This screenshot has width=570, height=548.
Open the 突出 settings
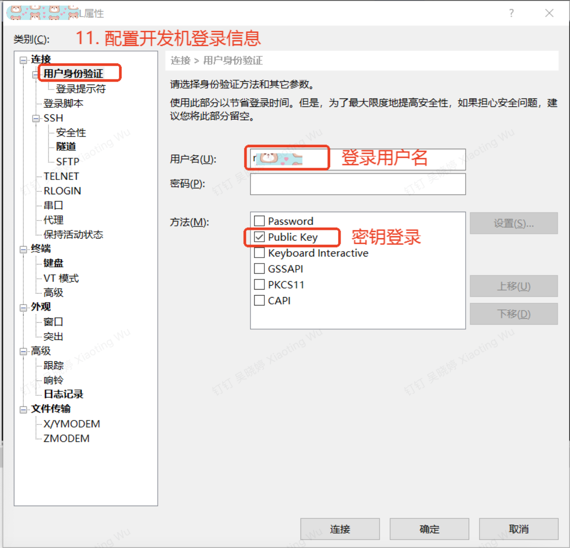click(x=53, y=337)
